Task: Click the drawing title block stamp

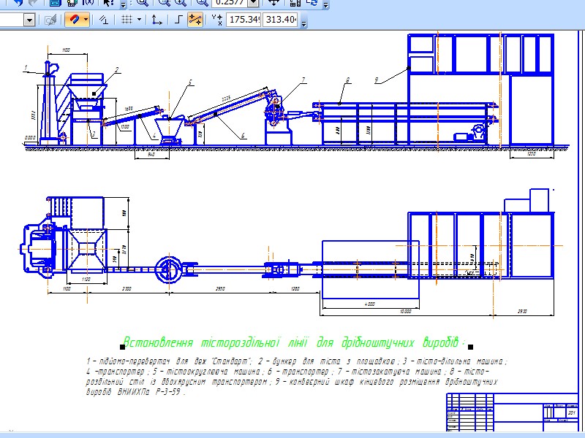Action: [513, 412]
